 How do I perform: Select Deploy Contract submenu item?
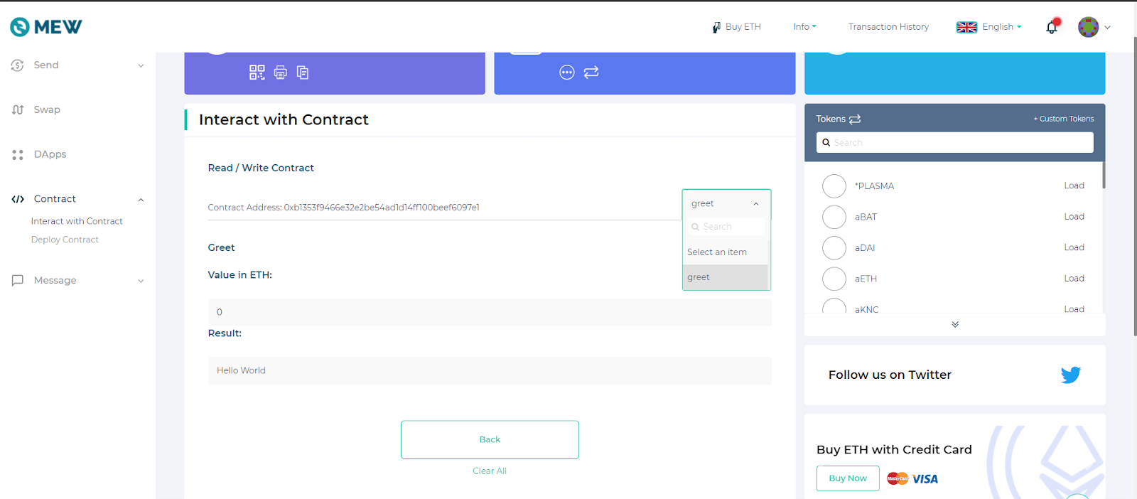[x=65, y=240]
